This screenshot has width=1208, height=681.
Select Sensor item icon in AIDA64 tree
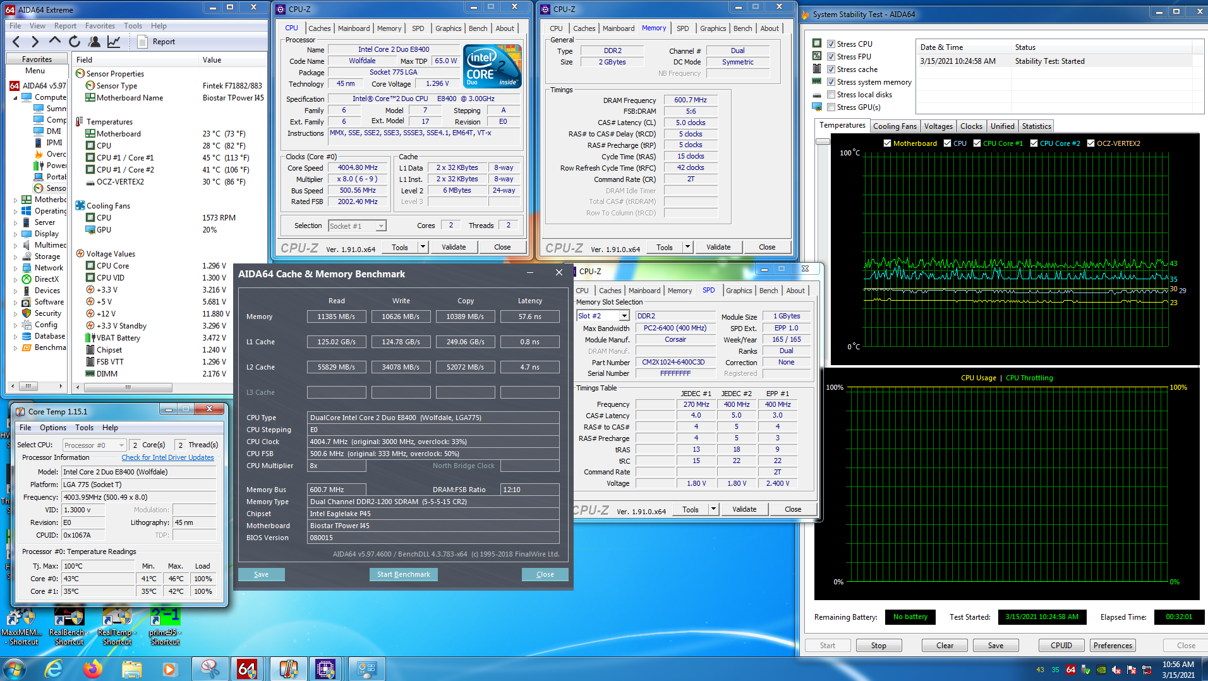tap(39, 188)
